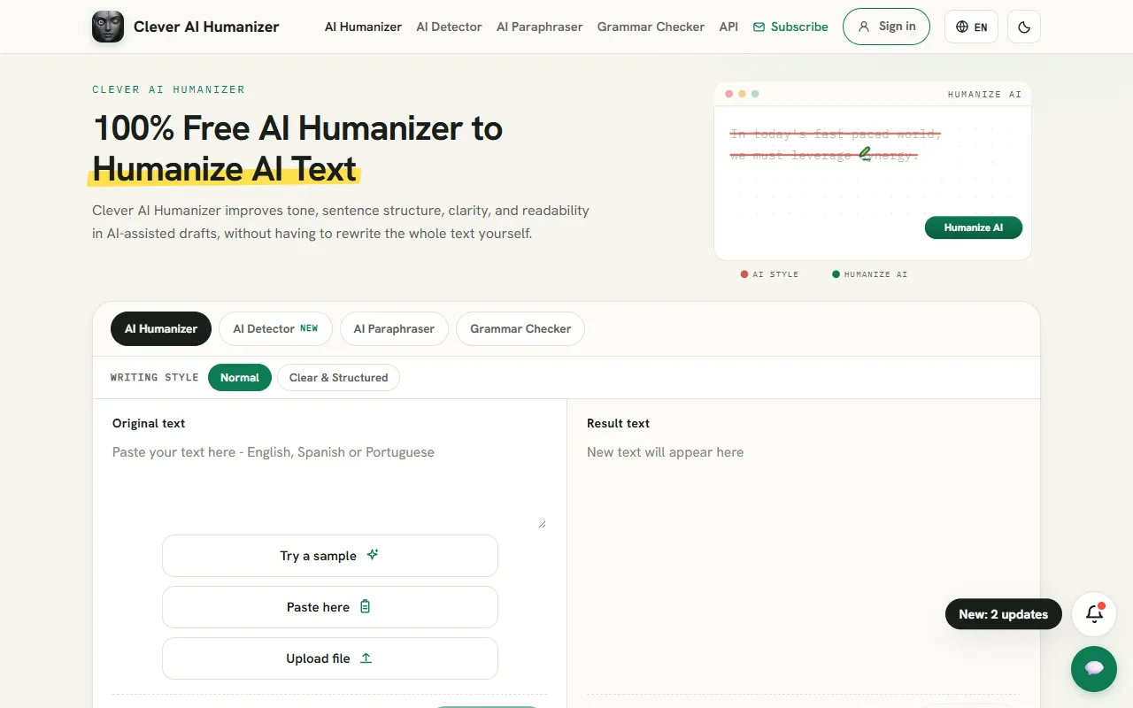
Task: Click the "Result text" heading
Action: pos(618,423)
